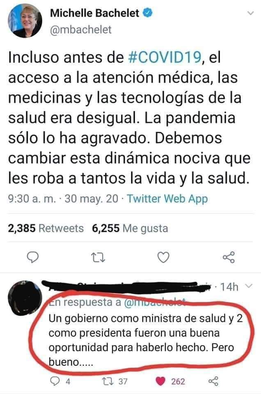Open the tweet timestamp 9:30 a. m.
Image resolution: width=261 pixels, height=394 pixels.
point(32,199)
